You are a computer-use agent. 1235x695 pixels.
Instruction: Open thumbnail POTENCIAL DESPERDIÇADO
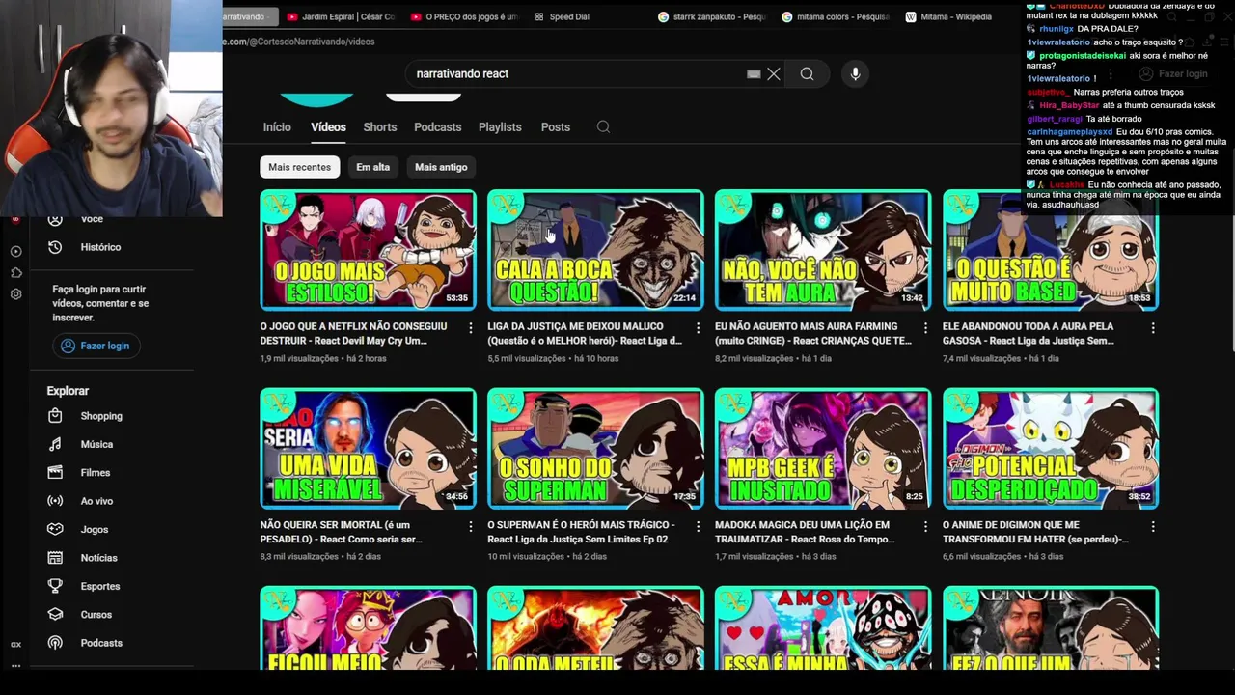point(1051,449)
